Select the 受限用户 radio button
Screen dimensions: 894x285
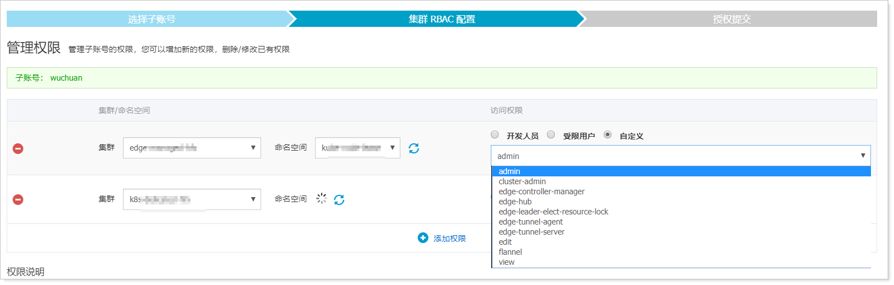tap(551, 134)
